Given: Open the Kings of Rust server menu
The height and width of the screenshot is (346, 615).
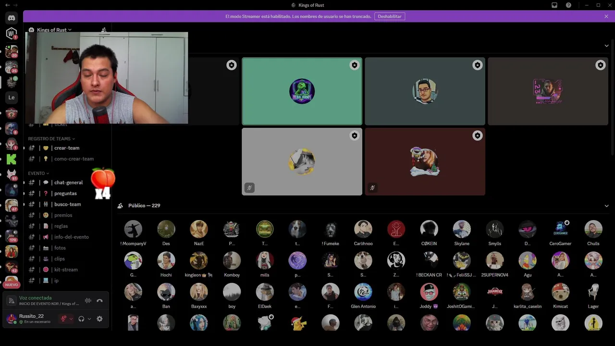Looking at the screenshot, I should 54,30.
